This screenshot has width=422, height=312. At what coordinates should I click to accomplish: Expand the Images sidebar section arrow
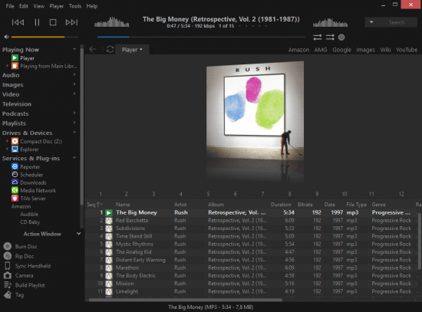click(74, 84)
